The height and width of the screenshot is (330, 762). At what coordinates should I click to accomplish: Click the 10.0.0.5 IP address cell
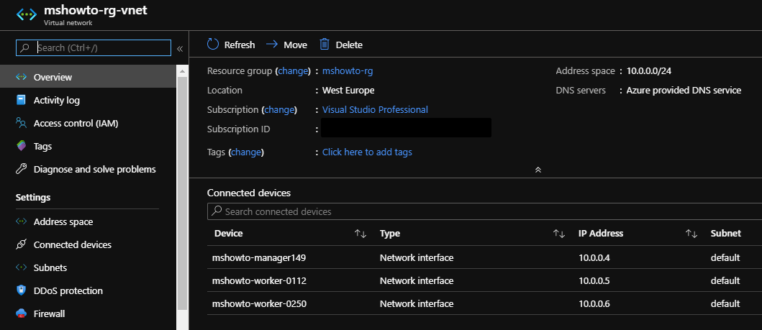pos(594,280)
